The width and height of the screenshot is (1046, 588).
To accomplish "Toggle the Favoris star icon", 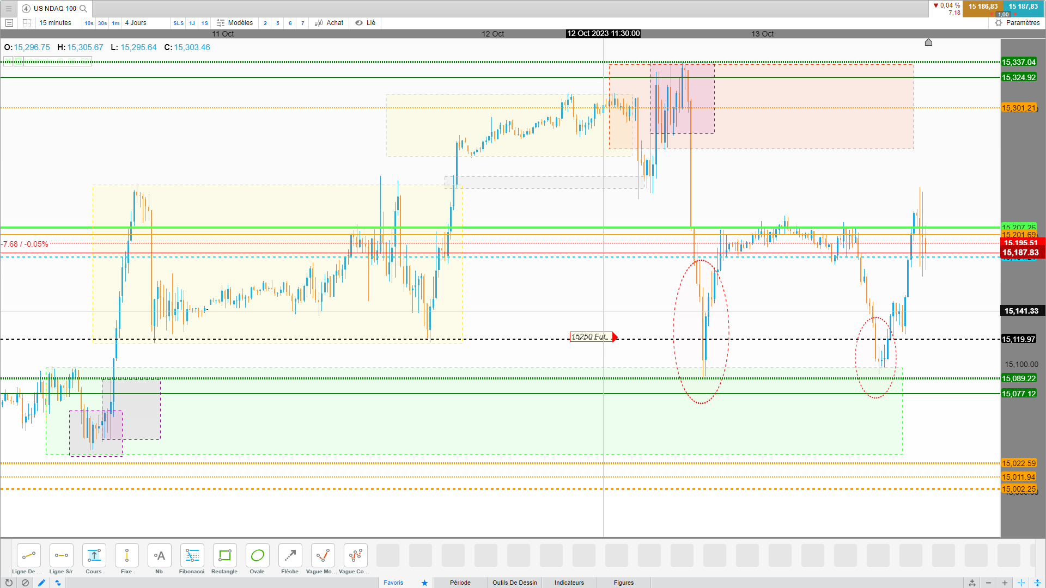I will 424,583.
